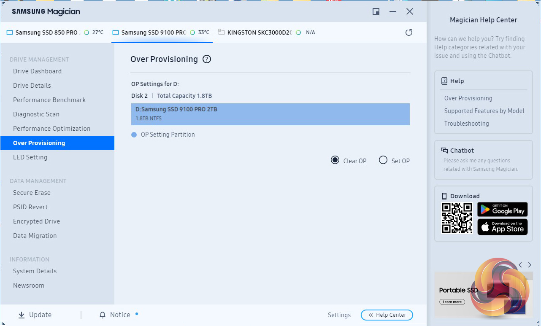Image resolution: width=541 pixels, height=326 pixels.
Task: Collapse the Help Center panel button
Action: pos(387,315)
